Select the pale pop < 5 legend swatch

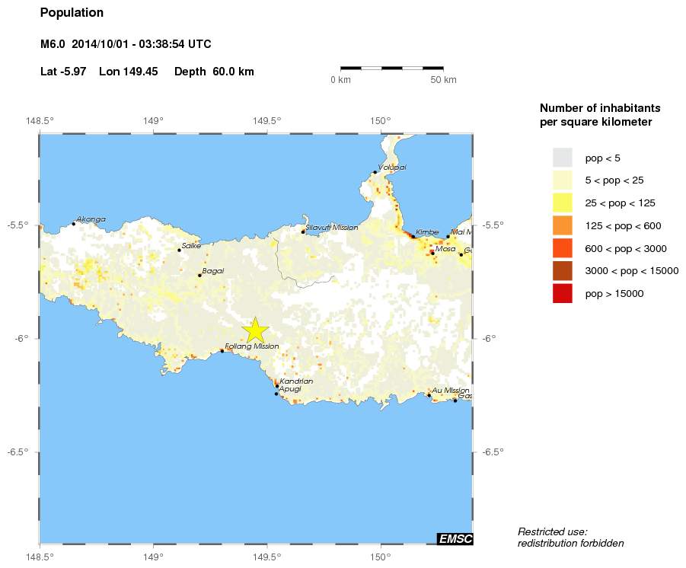(561, 158)
